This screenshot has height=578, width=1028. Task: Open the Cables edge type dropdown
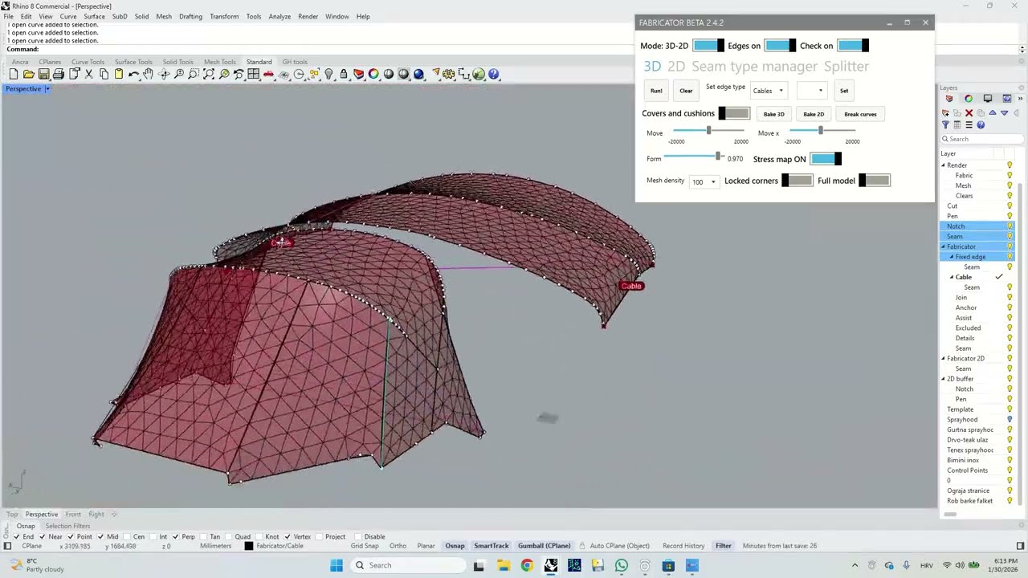click(x=769, y=91)
